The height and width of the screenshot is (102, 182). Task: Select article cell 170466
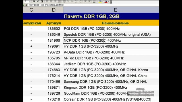54,82
